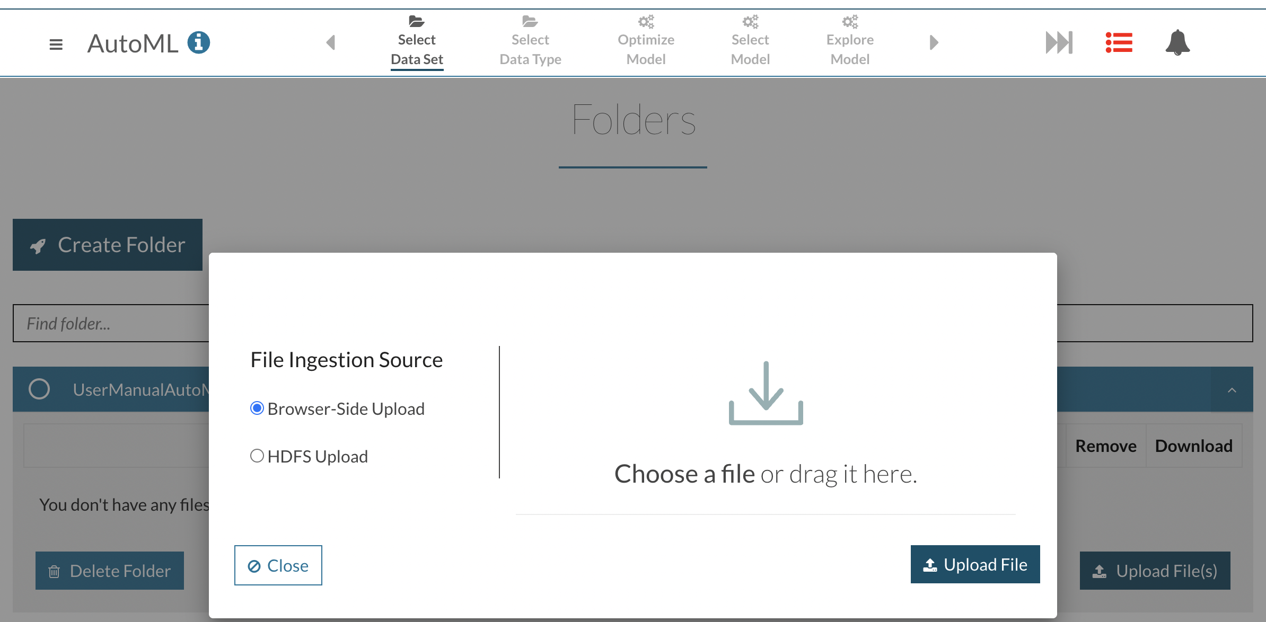Click the AutoML info icon
The width and height of the screenshot is (1266, 622).
click(199, 42)
